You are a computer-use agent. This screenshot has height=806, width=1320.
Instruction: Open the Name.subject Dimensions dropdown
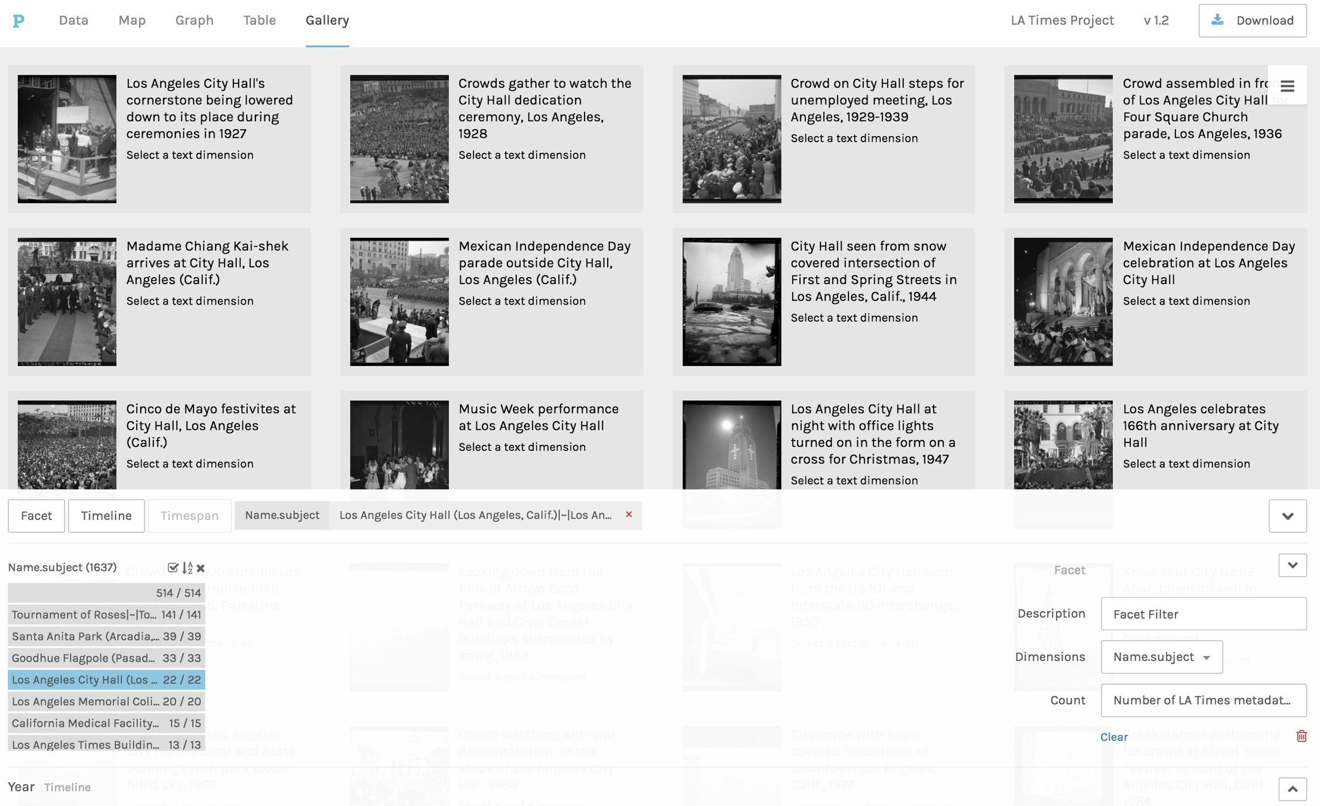point(1161,657)
